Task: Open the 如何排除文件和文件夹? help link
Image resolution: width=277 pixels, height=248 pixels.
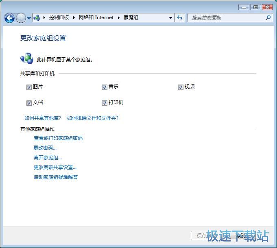Action: [x=93, y=118]
